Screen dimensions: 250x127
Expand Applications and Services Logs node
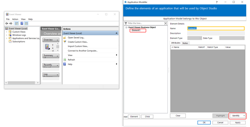(7, 38)
